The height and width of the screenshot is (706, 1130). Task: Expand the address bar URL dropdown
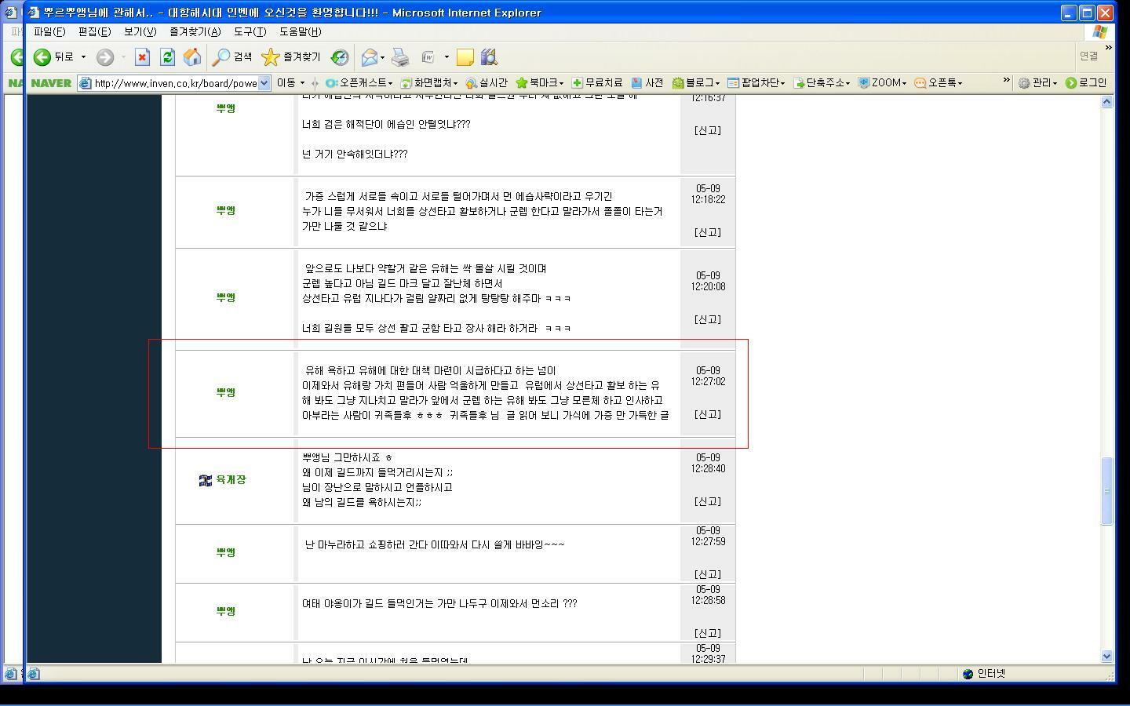tap(265, 82)
